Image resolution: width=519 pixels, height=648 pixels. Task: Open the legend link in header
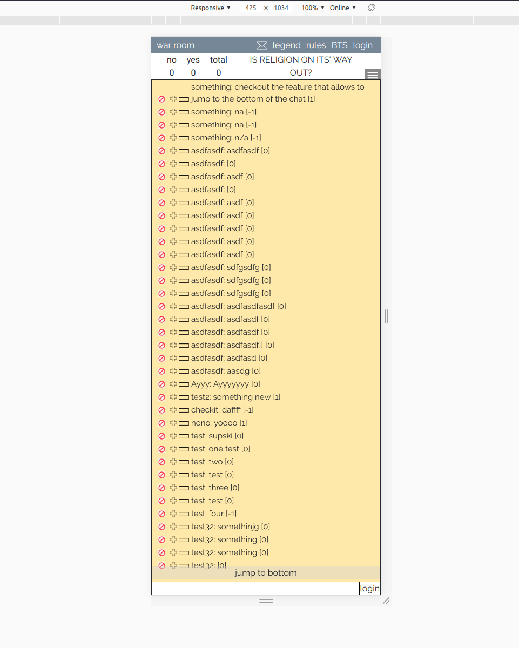click(286, 45)
